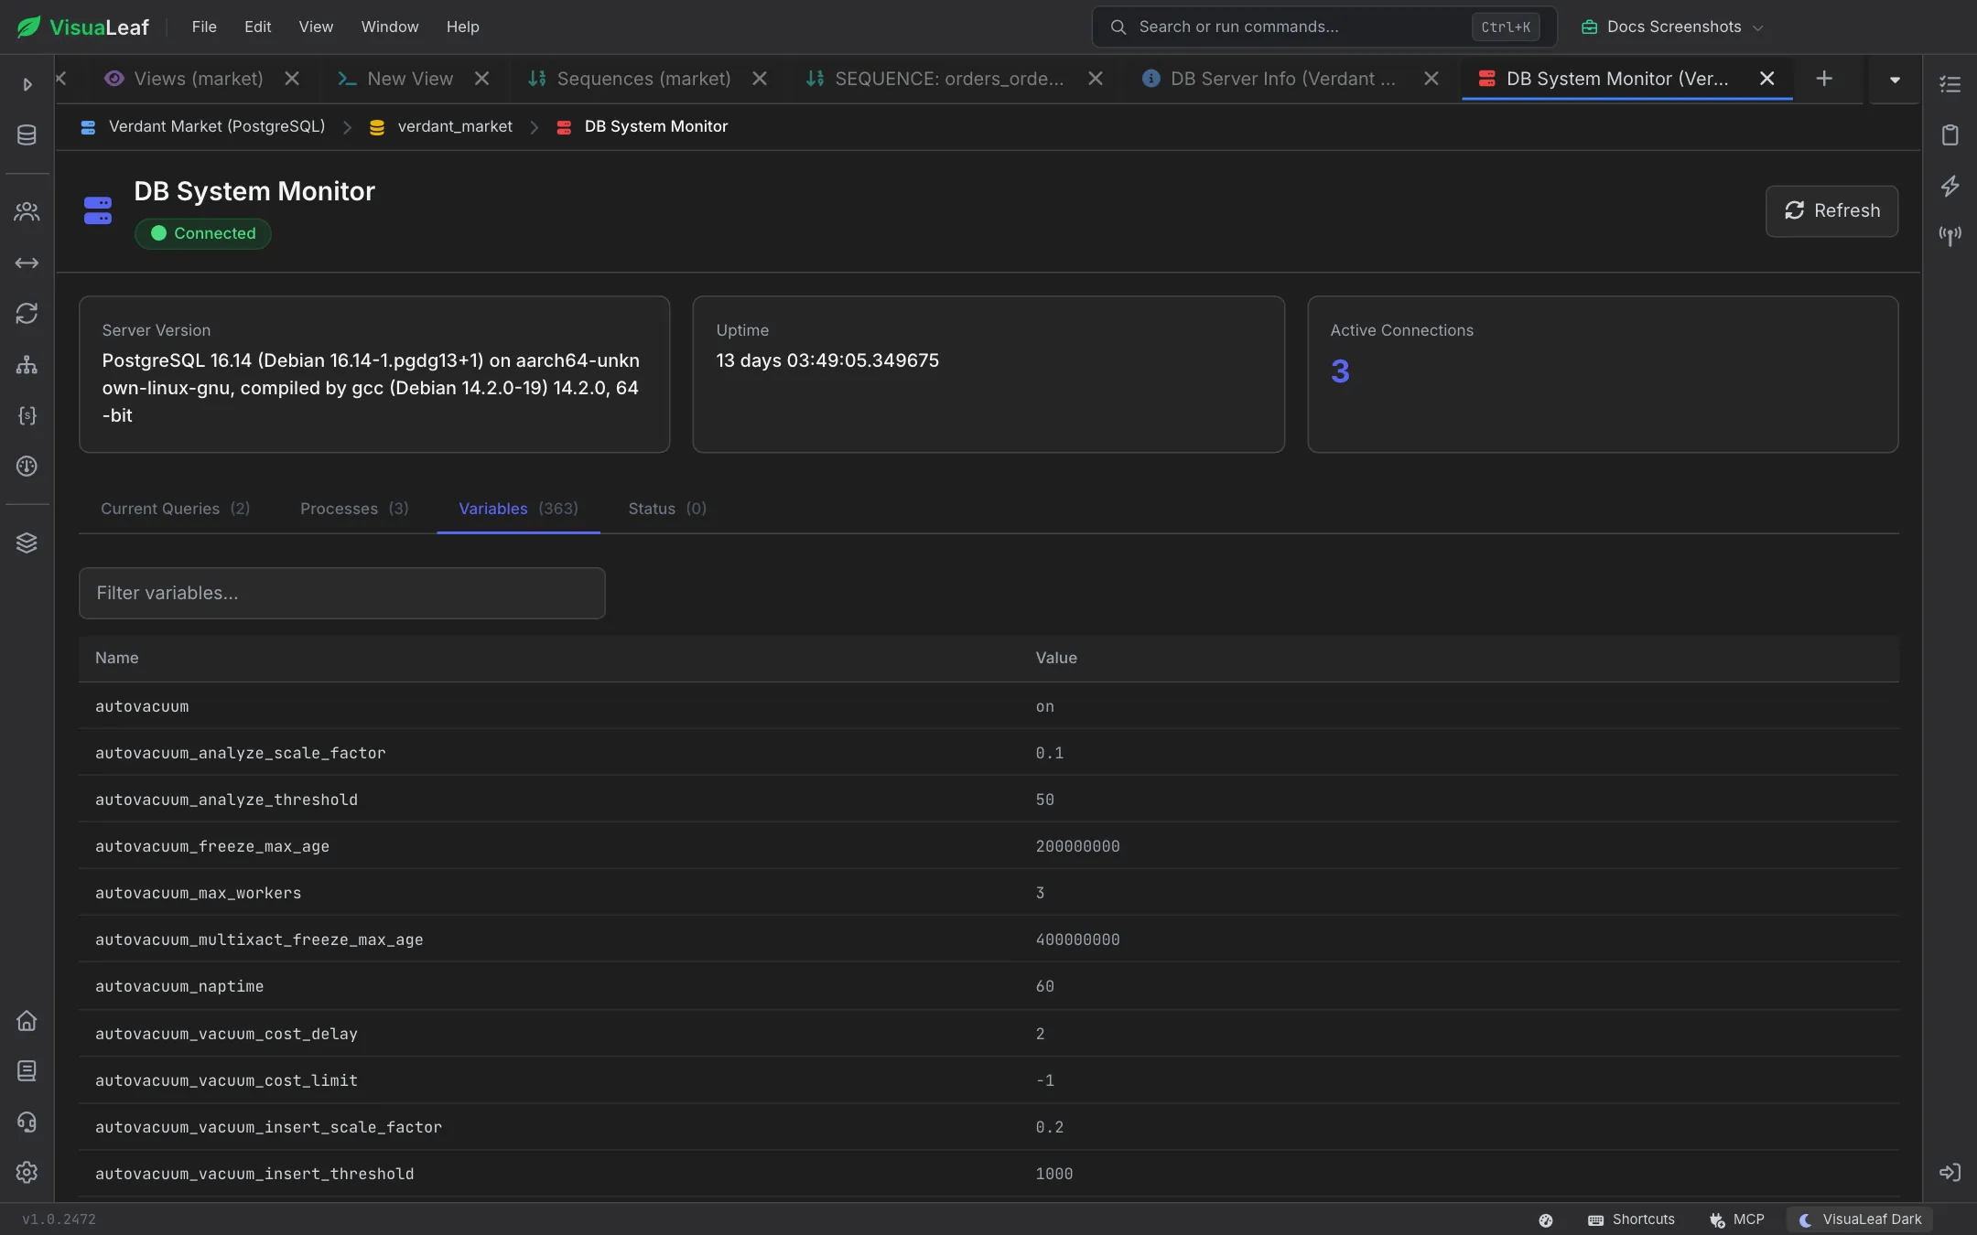The width and height of the screenshot is (1977, 1235).
Task: Click the circular sync arrows sidebar icon
Action: pos(27,314)
